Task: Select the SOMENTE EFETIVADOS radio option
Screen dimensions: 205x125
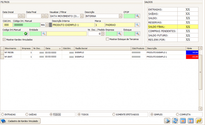Action: pos(114,114)
